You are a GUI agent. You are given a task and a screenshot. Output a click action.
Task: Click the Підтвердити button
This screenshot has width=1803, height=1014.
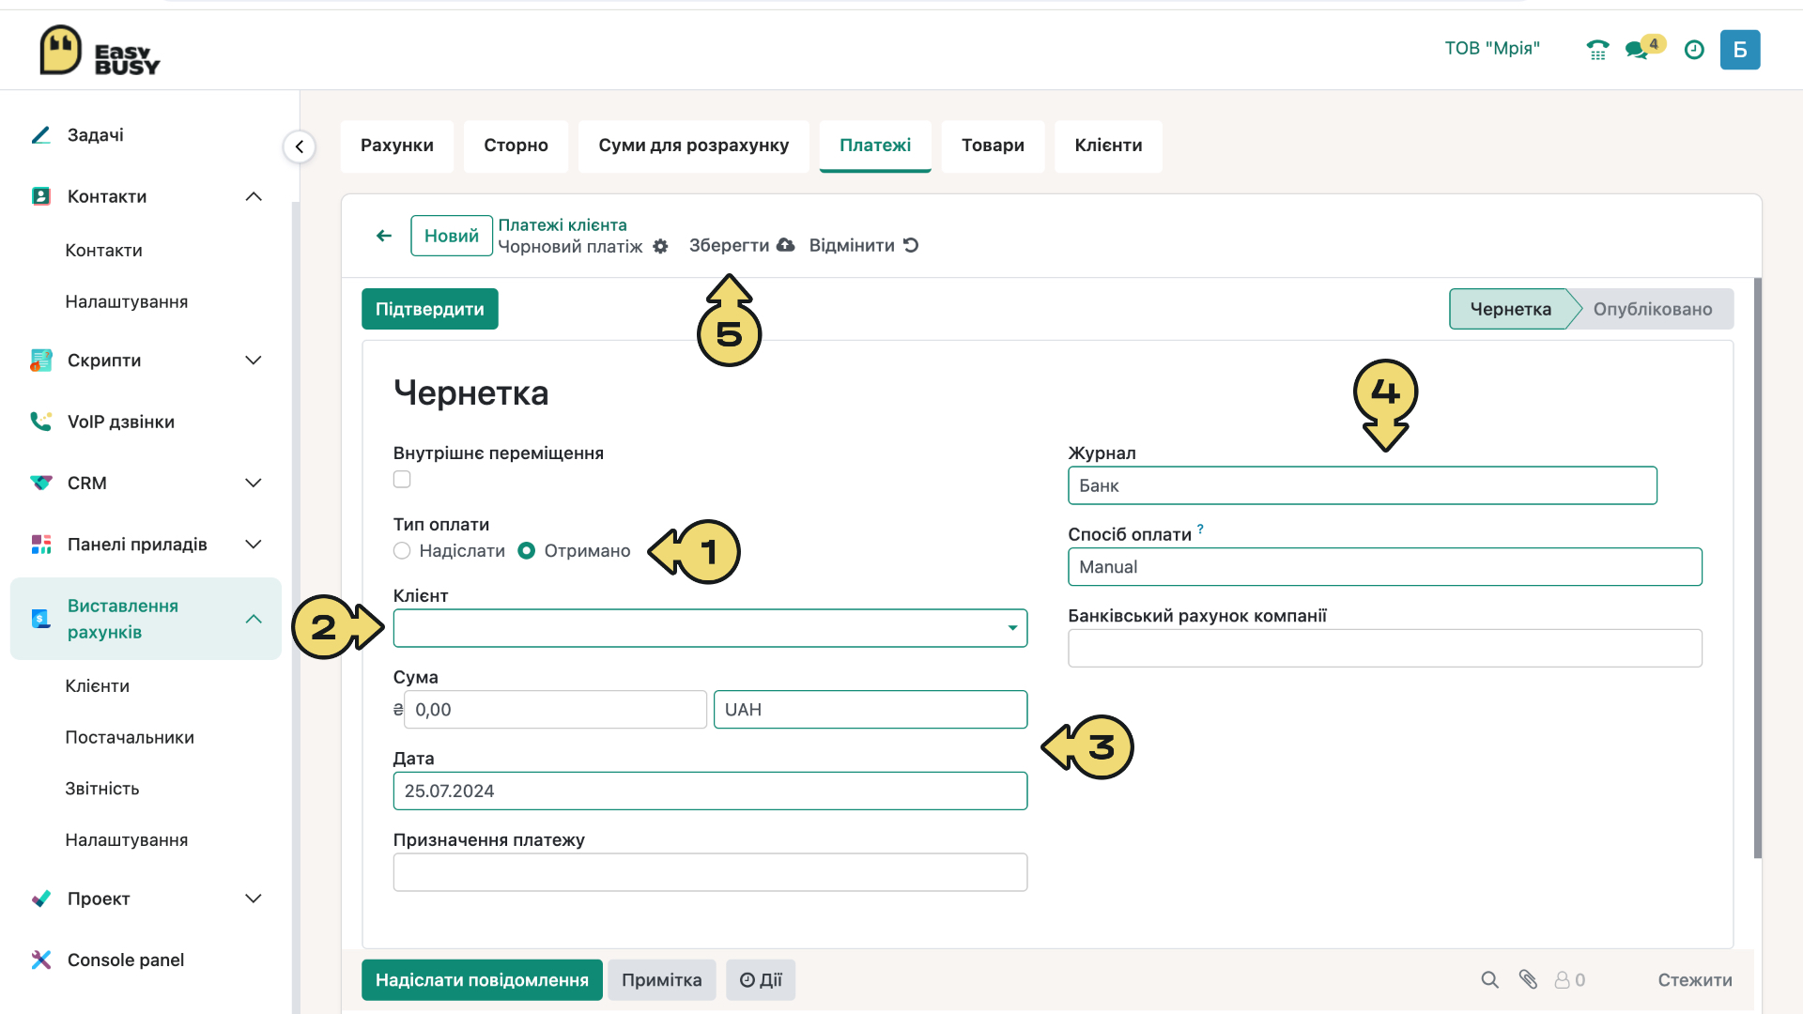point(430,309)
